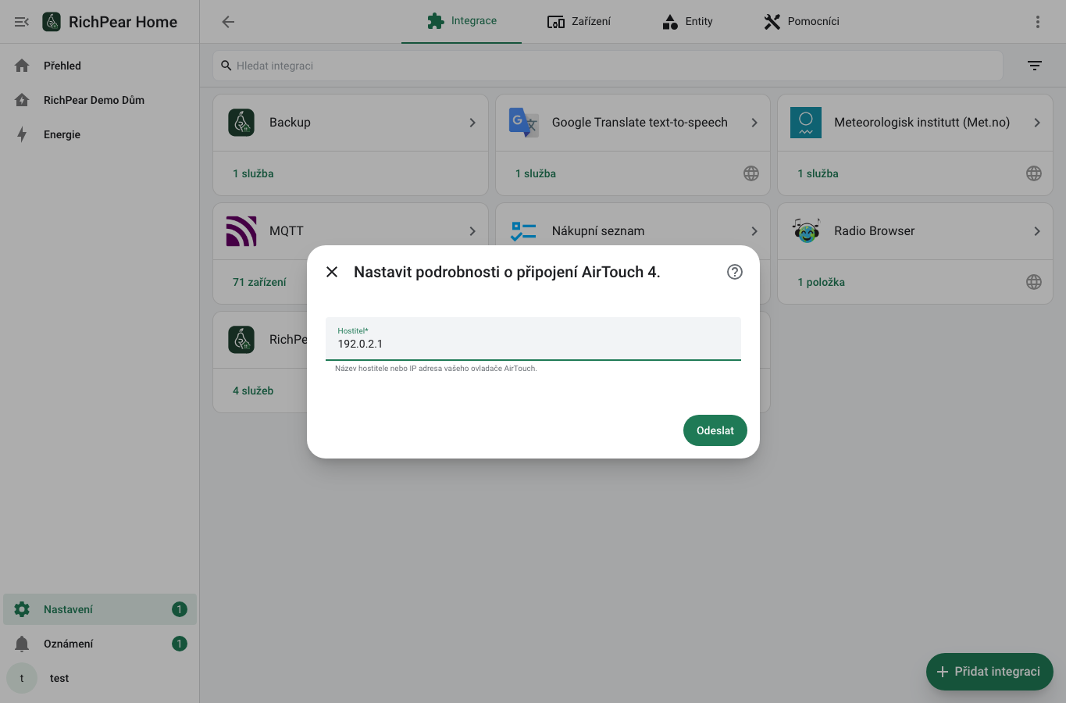Open the 1 služba link under Met.no
1066x703 pixels.
[818, 173]
